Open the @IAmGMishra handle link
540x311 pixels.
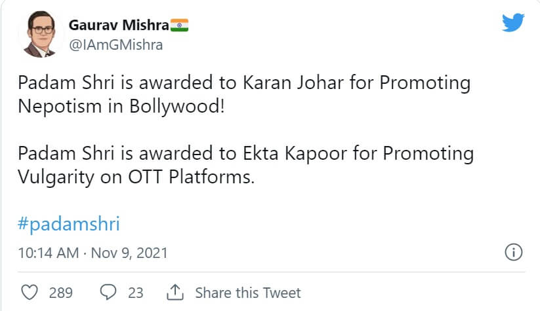115,45
